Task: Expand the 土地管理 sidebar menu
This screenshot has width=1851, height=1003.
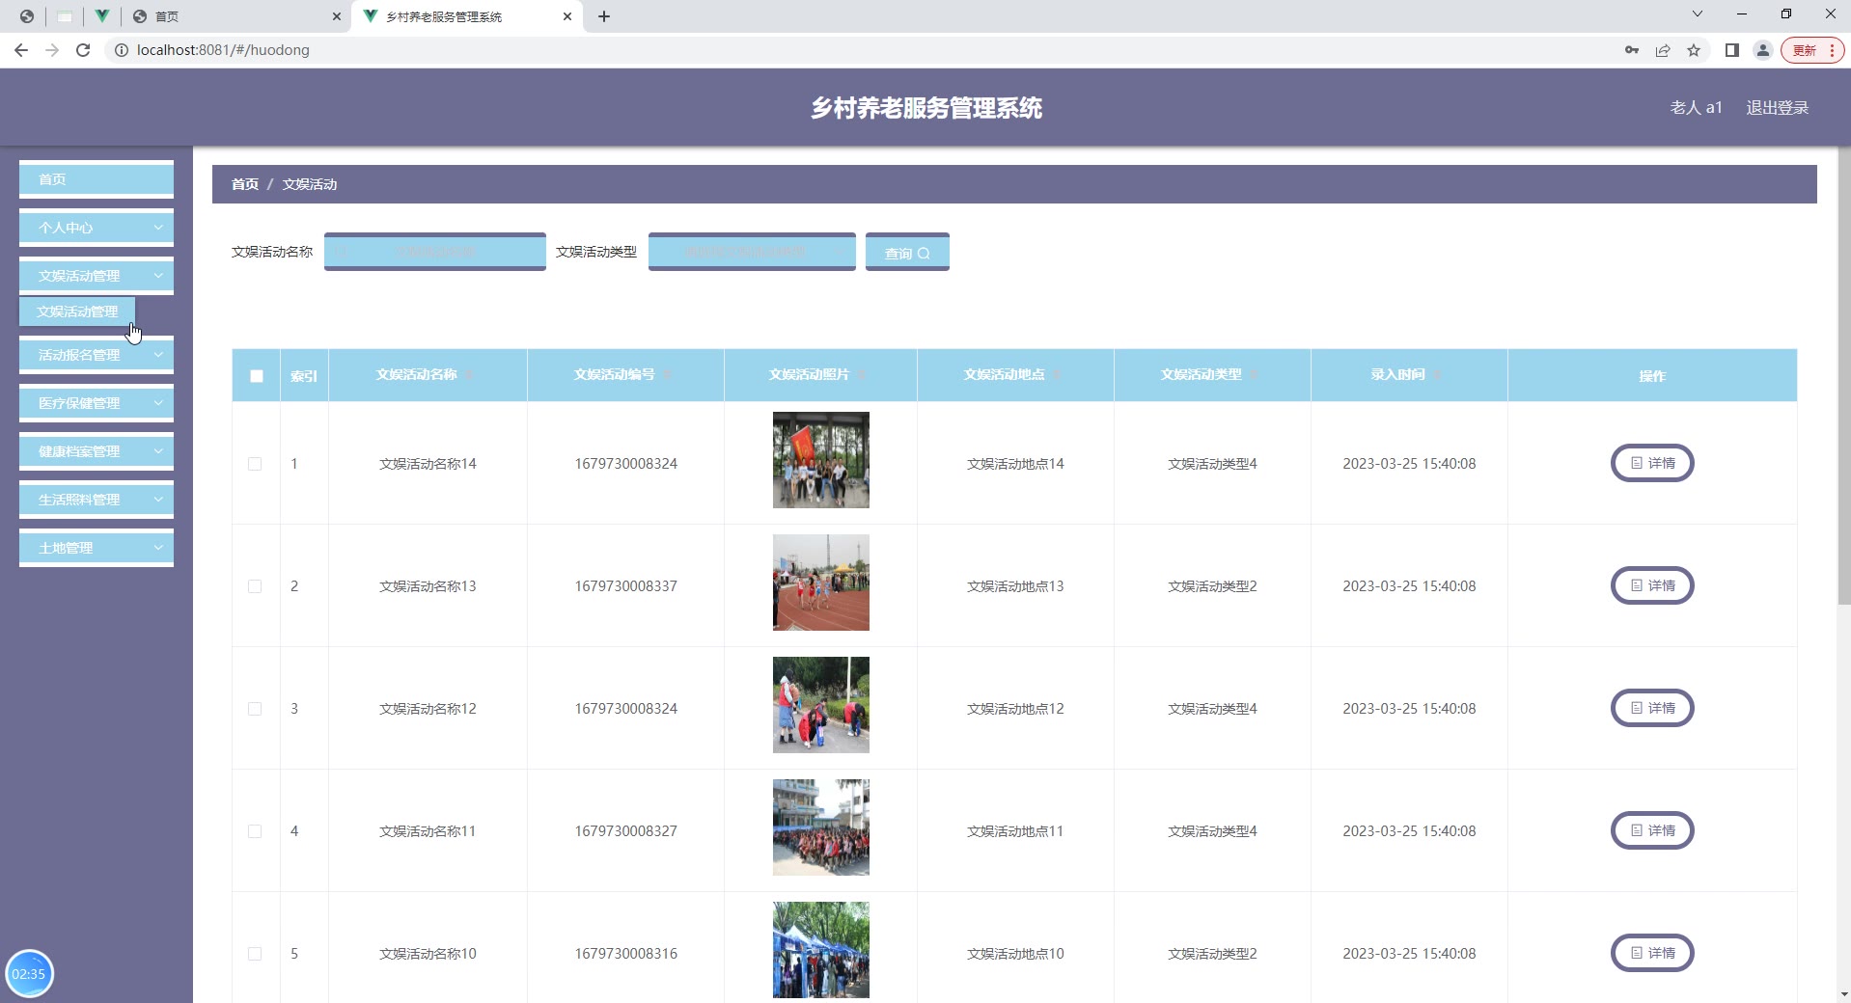Action: (x=97, y=548)
